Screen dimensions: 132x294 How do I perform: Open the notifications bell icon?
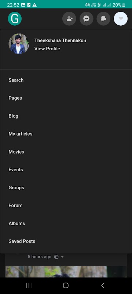coord(103,19)
